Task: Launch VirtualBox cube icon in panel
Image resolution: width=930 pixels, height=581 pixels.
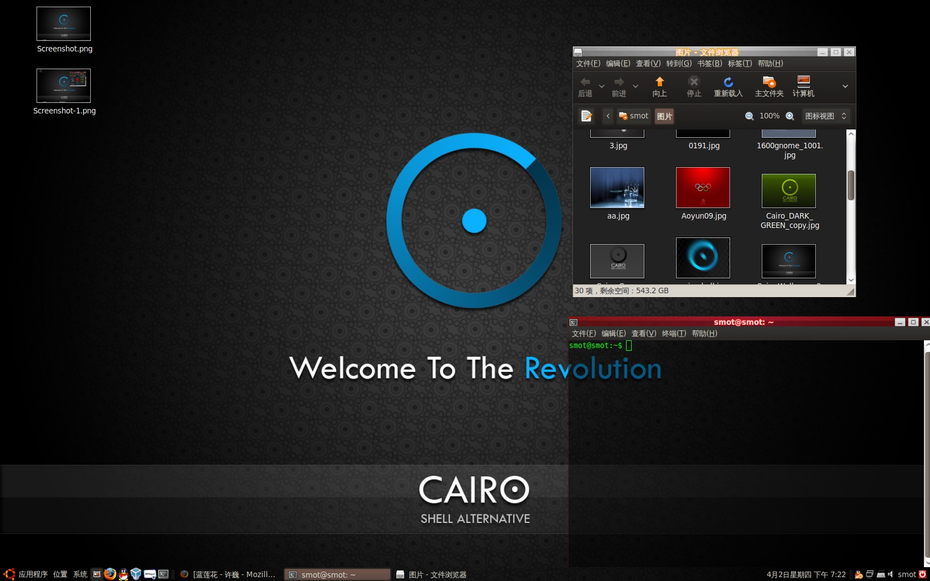Action: (136, 574)
